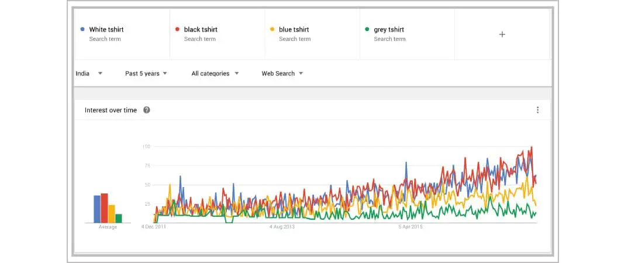Open the three-dot chart options menu
The image size is (621, 263).
[x=537, y=110]
